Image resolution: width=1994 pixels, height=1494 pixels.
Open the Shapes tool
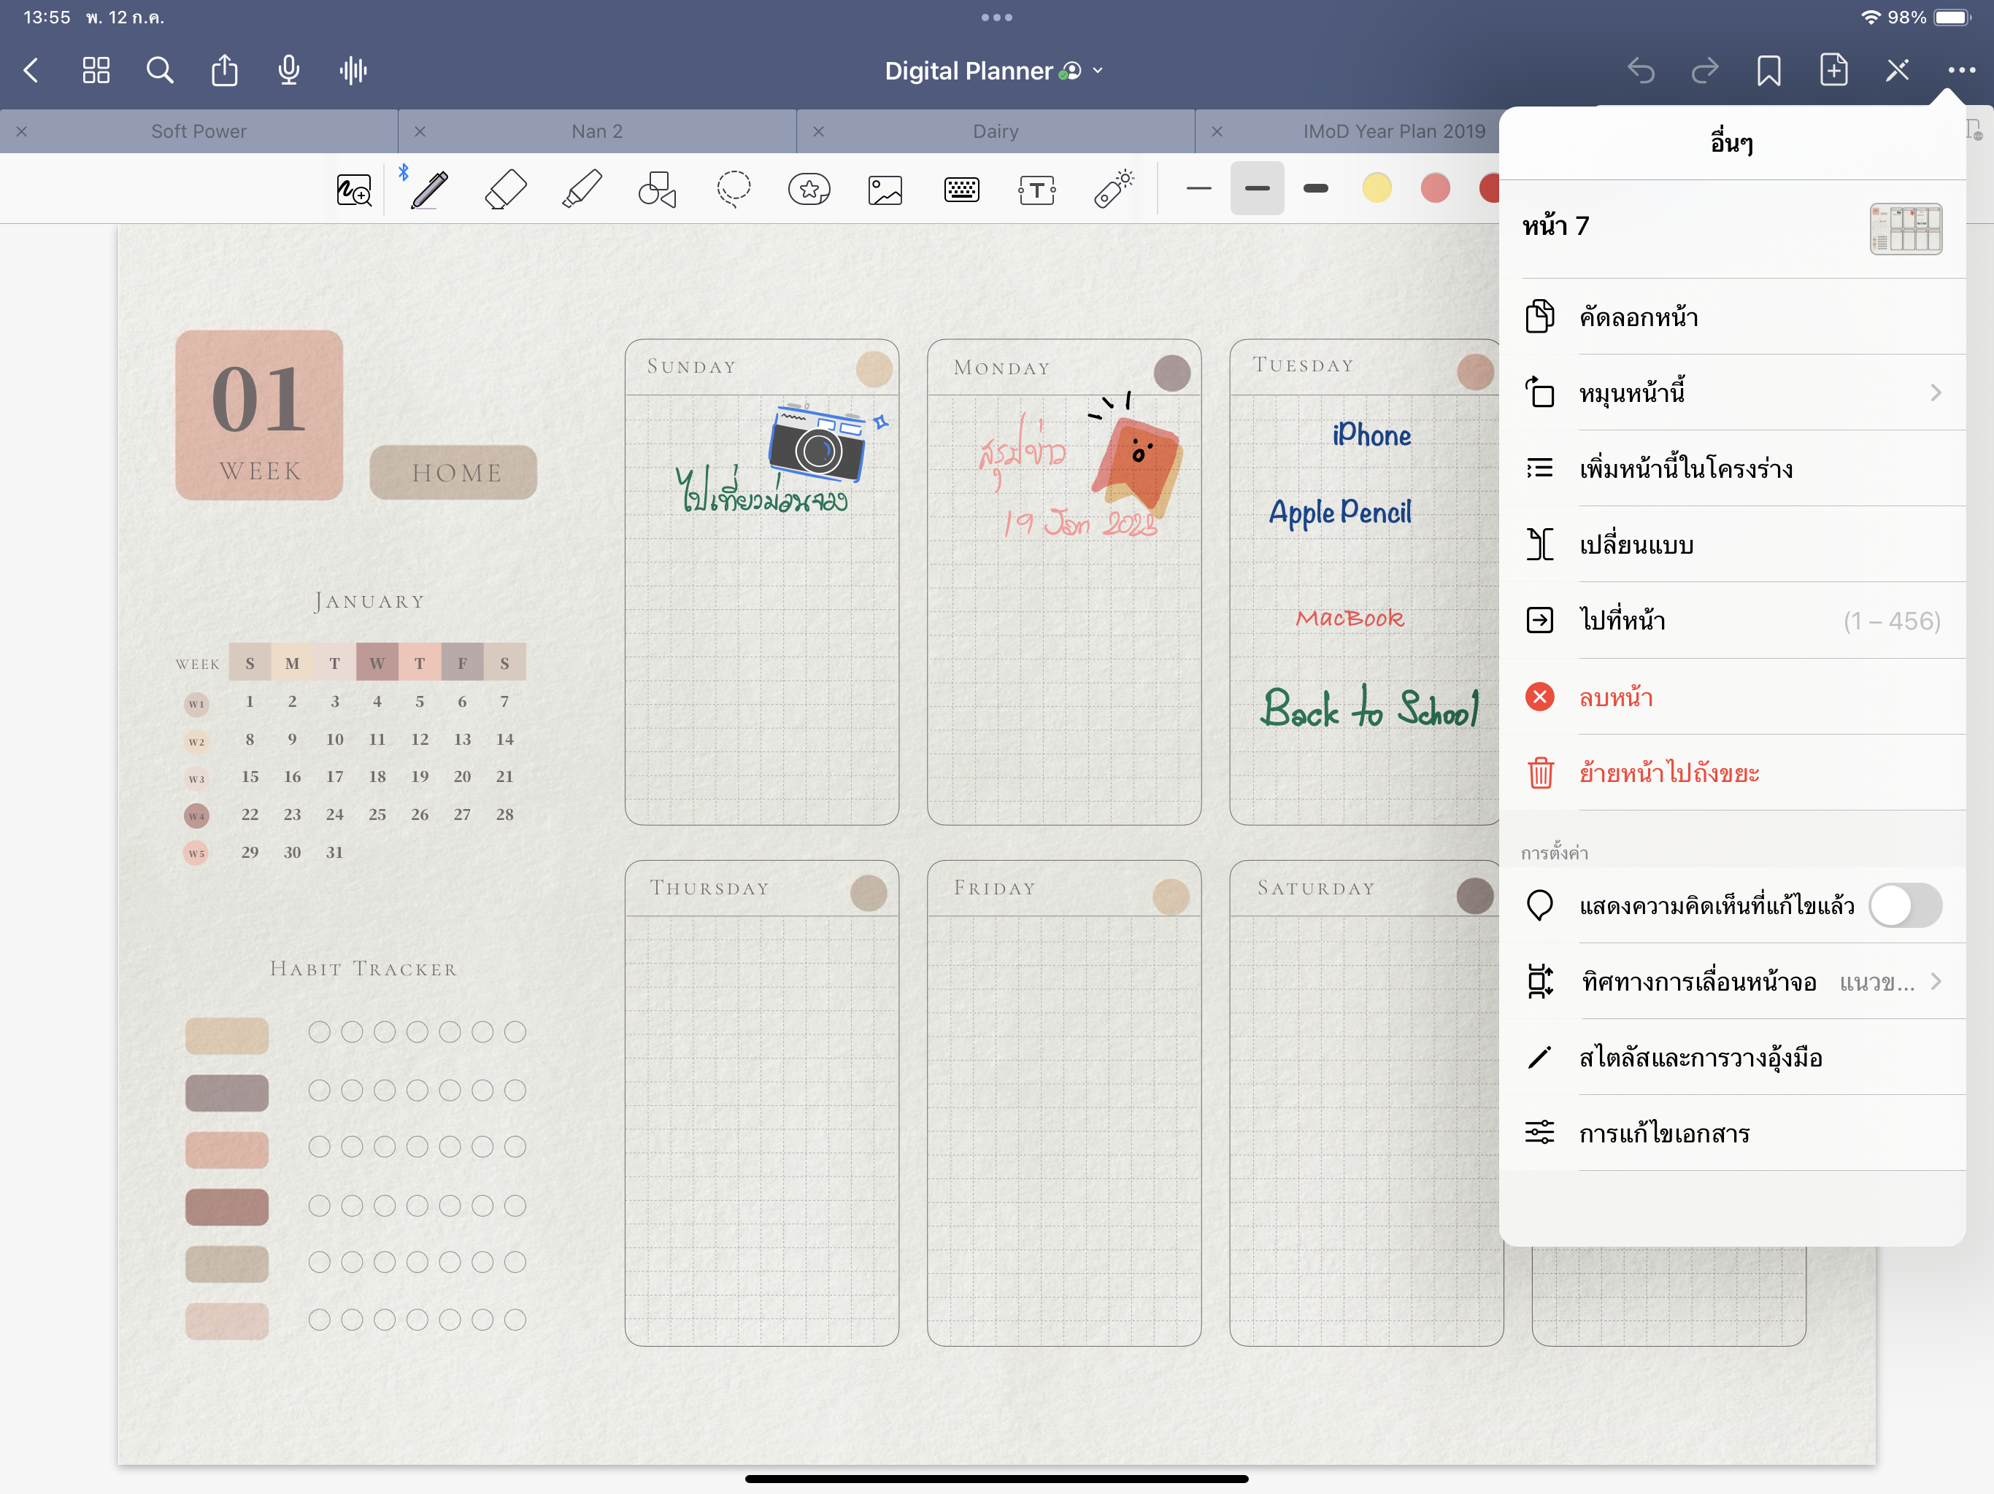pyautogui.click(x=657, y=189)
